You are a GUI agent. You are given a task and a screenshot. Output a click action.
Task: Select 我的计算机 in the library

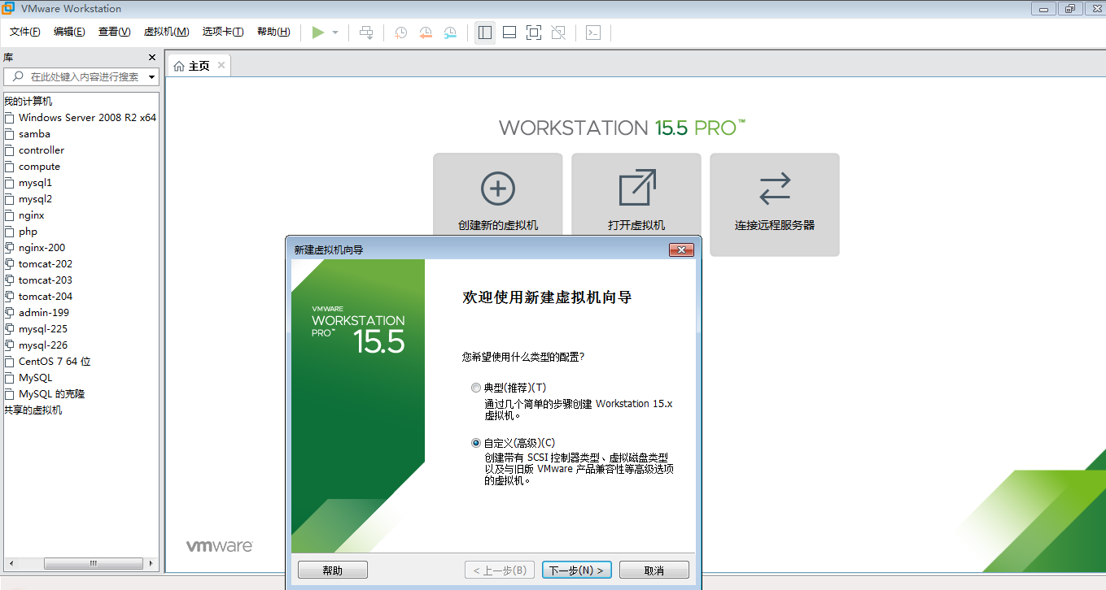coord(28,102)
